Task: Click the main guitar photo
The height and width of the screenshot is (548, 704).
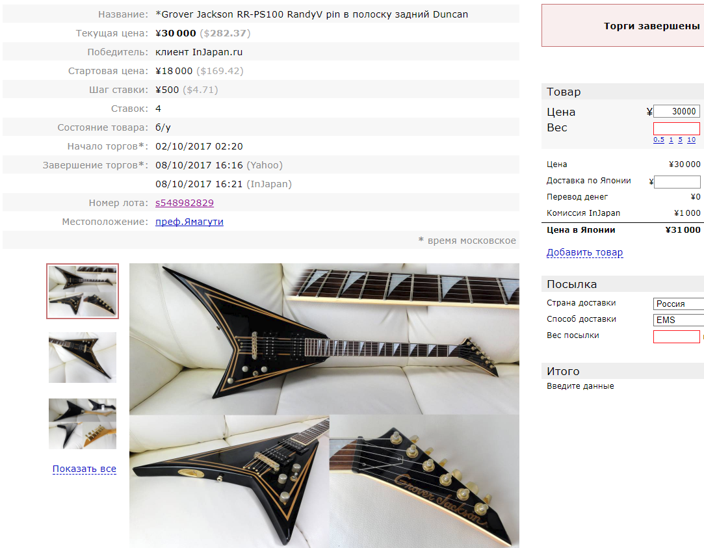Action: point(324,405)
